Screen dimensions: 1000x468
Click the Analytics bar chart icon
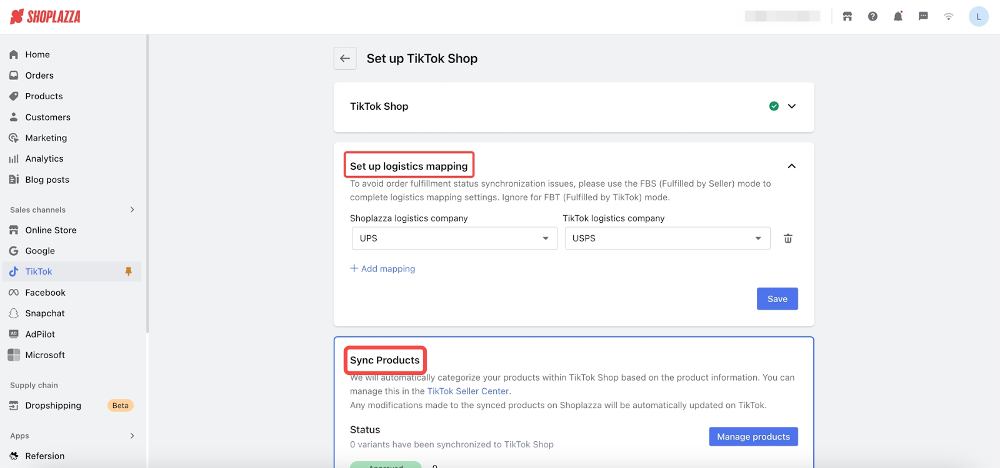14,158
